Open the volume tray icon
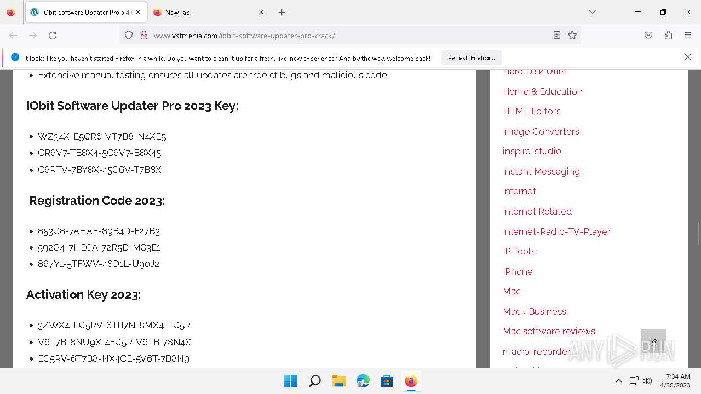The width and height of the screenshot is (701, 394). pos(647,381)
